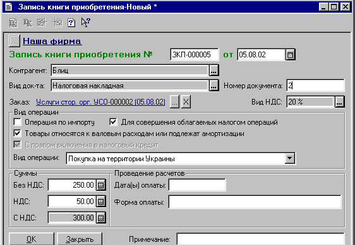Click the Номер документа input field
355x245 pixels.
point(315,86)
